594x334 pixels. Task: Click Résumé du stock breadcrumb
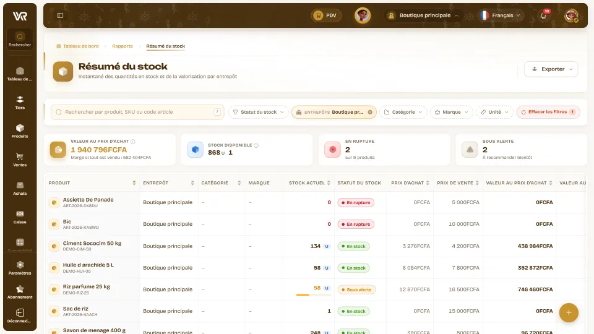point(166,46)
